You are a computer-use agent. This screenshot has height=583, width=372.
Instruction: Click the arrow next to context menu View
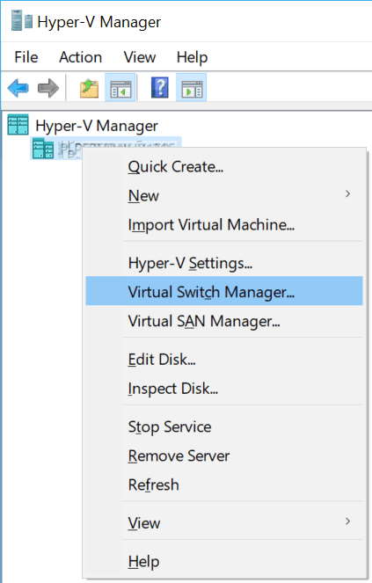pyautogui.click(x=348, y=521)
